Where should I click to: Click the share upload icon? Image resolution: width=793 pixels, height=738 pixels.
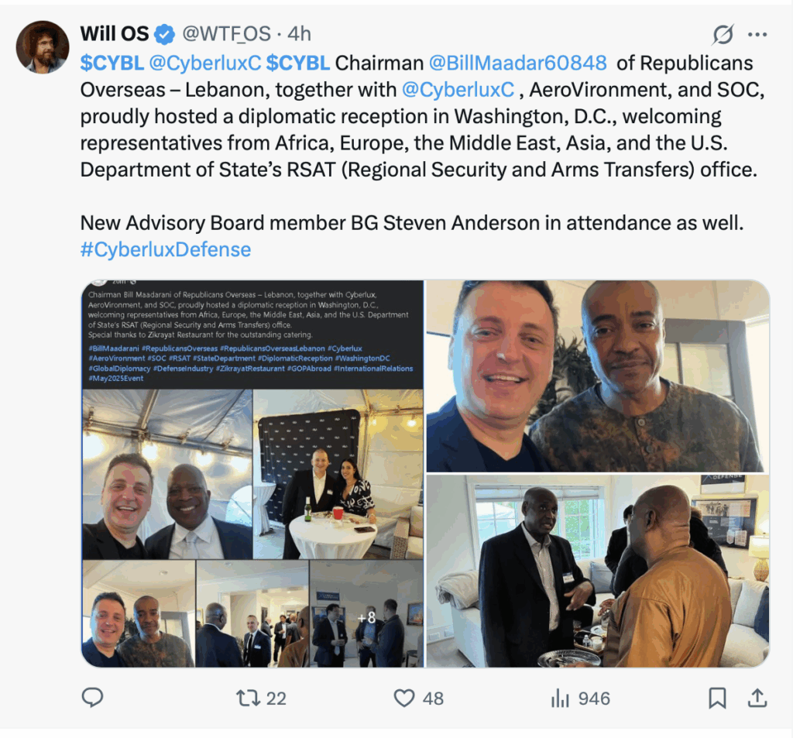(x=757, y=698)
